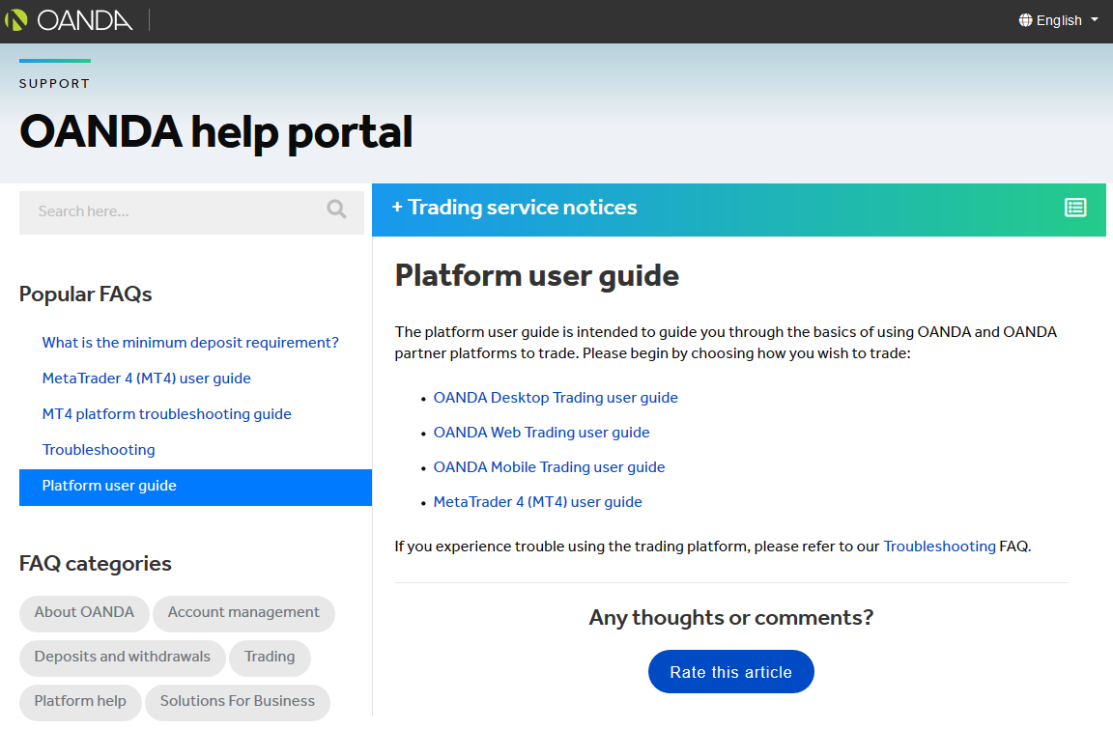The width and height of the screenshot is (1113, 729).
Task: Select the About OANDA category
Action: tap(84, 613)
